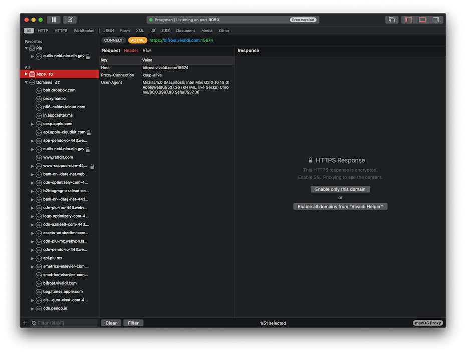Select the Host header row

(x=167, y=68)
